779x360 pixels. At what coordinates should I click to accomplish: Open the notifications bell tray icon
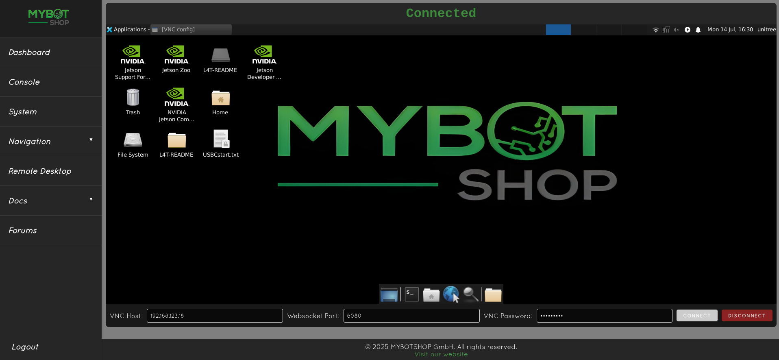pyautogui.click(x=698, y=30)
